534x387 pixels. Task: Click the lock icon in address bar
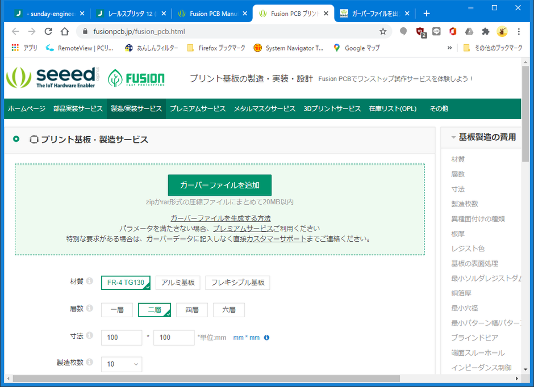pyautogui.click(x=85, y=32)
